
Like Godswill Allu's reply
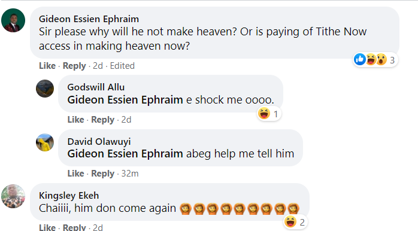point(75,120)
